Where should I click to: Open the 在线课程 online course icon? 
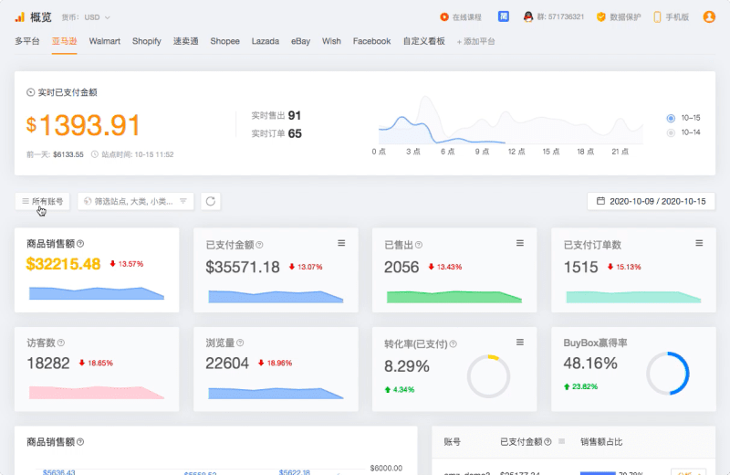(443, 16)
